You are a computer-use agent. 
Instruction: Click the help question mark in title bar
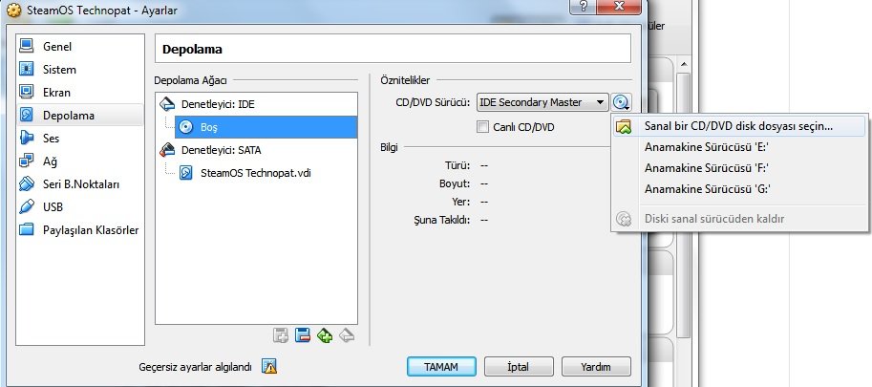coord(583,7)
